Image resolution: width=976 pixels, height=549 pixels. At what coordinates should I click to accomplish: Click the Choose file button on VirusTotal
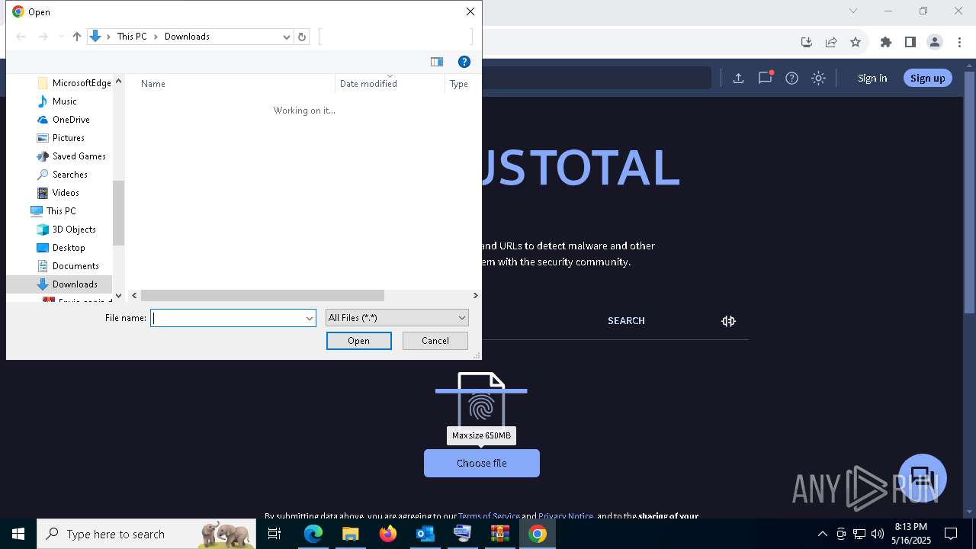482,464
